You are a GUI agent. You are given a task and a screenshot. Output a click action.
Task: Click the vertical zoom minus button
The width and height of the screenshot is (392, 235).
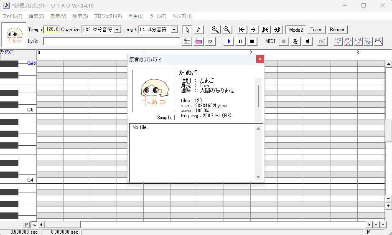click(389, 199)
